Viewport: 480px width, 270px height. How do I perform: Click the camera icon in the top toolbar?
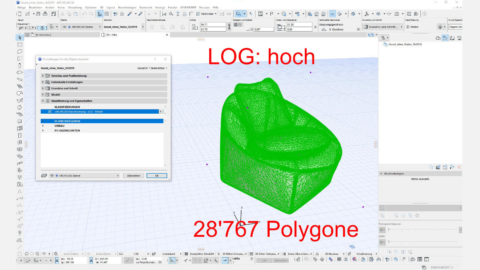(x=397, y=14)
